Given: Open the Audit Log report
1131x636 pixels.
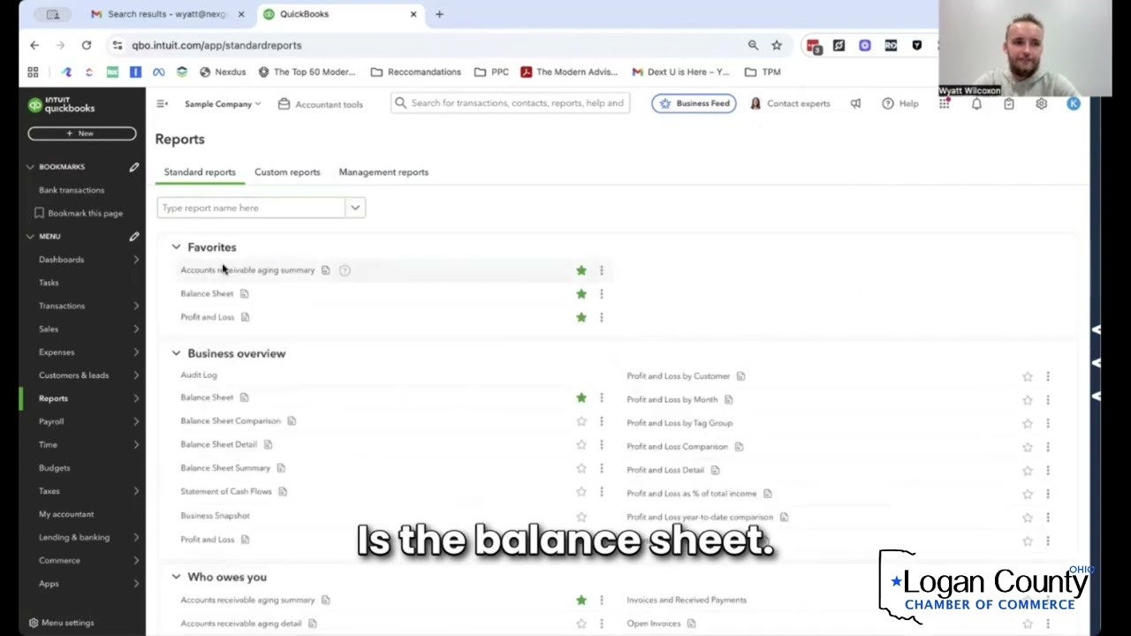Looking at the screenshot, I should click(x=199, y=375).
